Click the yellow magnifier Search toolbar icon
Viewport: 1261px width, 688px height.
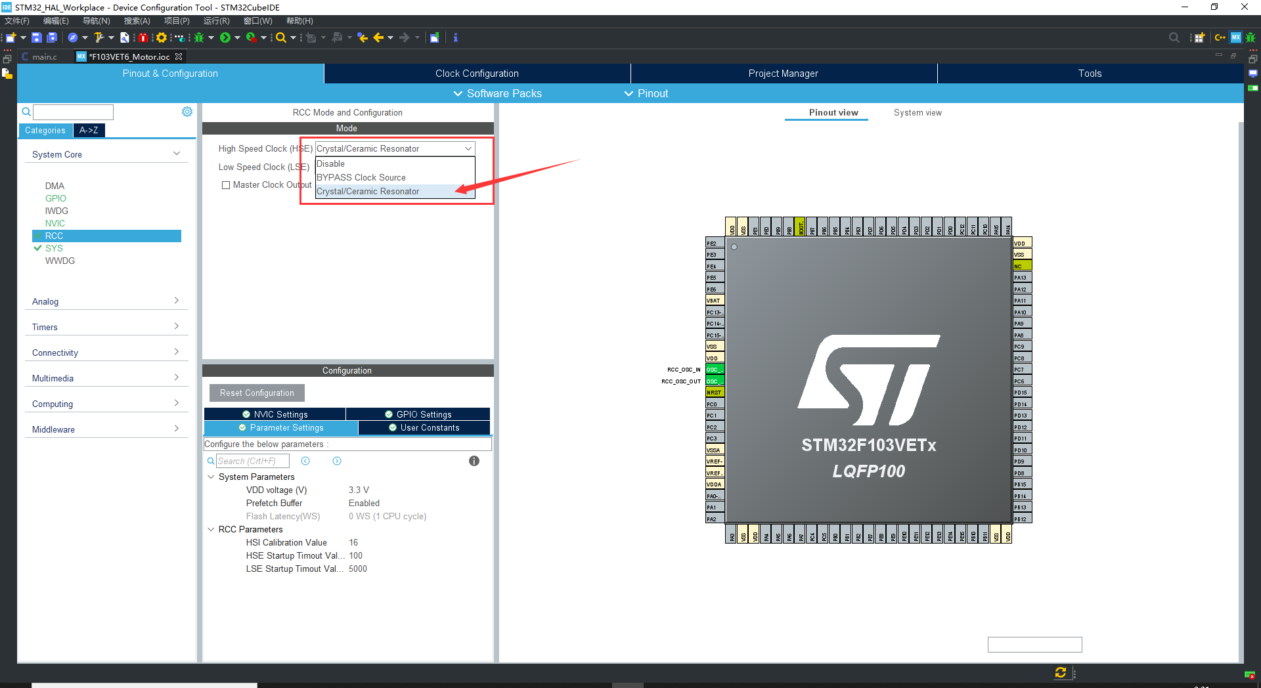pos(281,37)
